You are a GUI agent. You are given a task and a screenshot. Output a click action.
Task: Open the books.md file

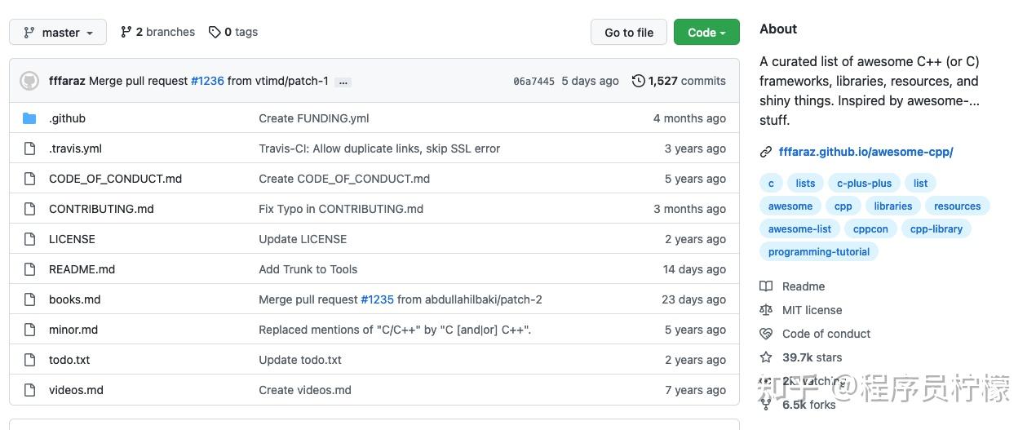pos(75,299)
